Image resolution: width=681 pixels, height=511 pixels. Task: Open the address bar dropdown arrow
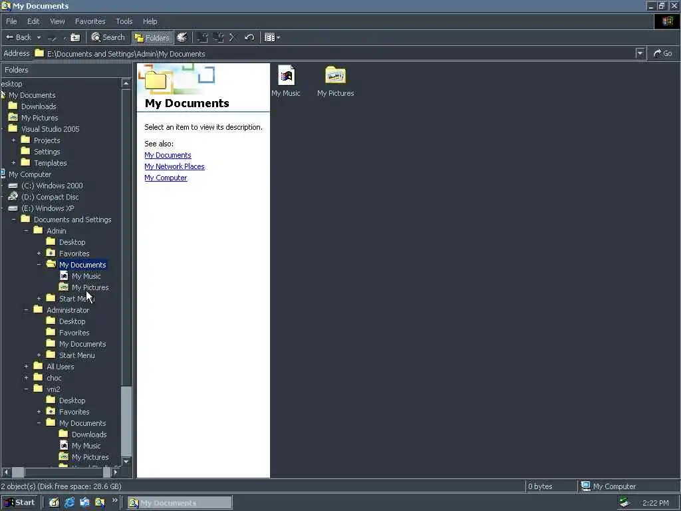coord(640,53)
